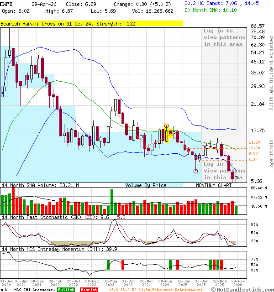Click lower 'Log in to view patterns' message
The width and height of the screenshot is (274, 292).
point(223,171)
